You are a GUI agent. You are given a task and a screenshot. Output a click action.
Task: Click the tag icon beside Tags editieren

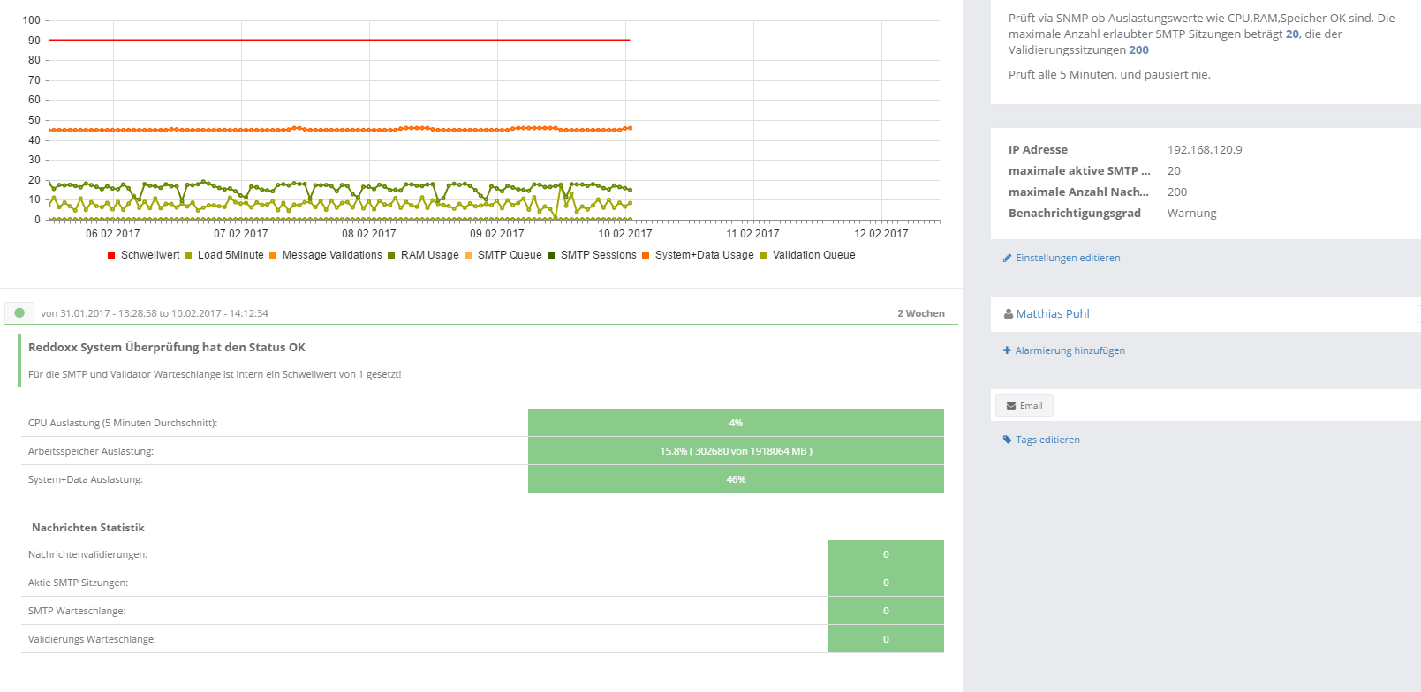1007,440
